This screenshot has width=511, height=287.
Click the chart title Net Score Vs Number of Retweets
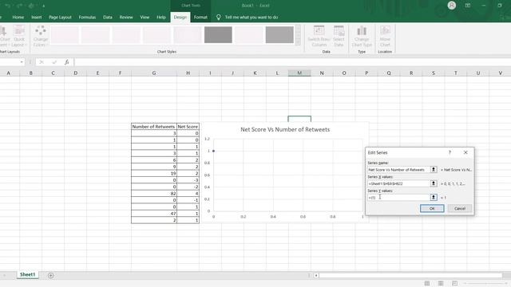pyautogui.click(x=285, y=129)
